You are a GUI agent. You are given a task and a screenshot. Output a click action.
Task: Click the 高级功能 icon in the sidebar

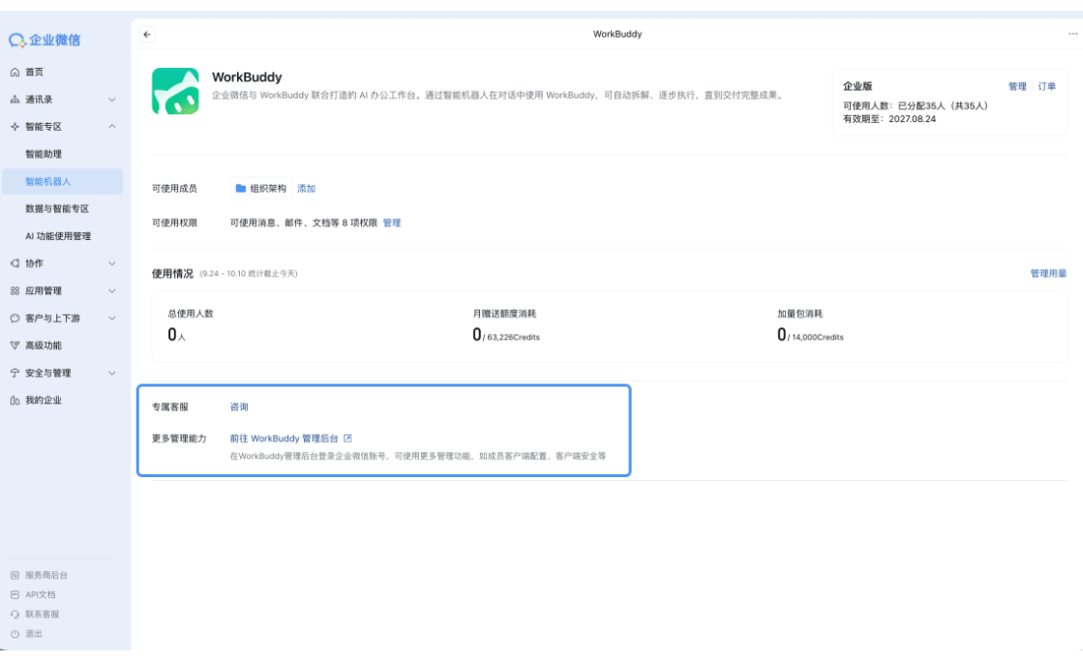15,346
